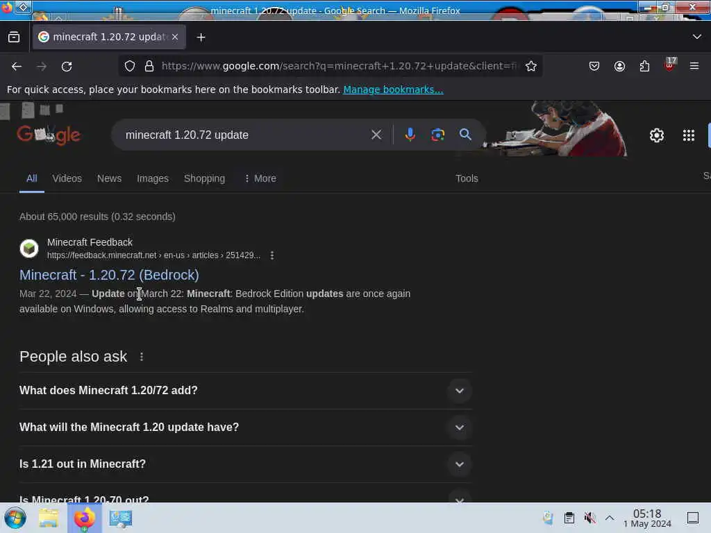Click the feedback.minecraft.net breadcrumb URL
Viewport: 711px width, 533px height.
pos(153,255)
